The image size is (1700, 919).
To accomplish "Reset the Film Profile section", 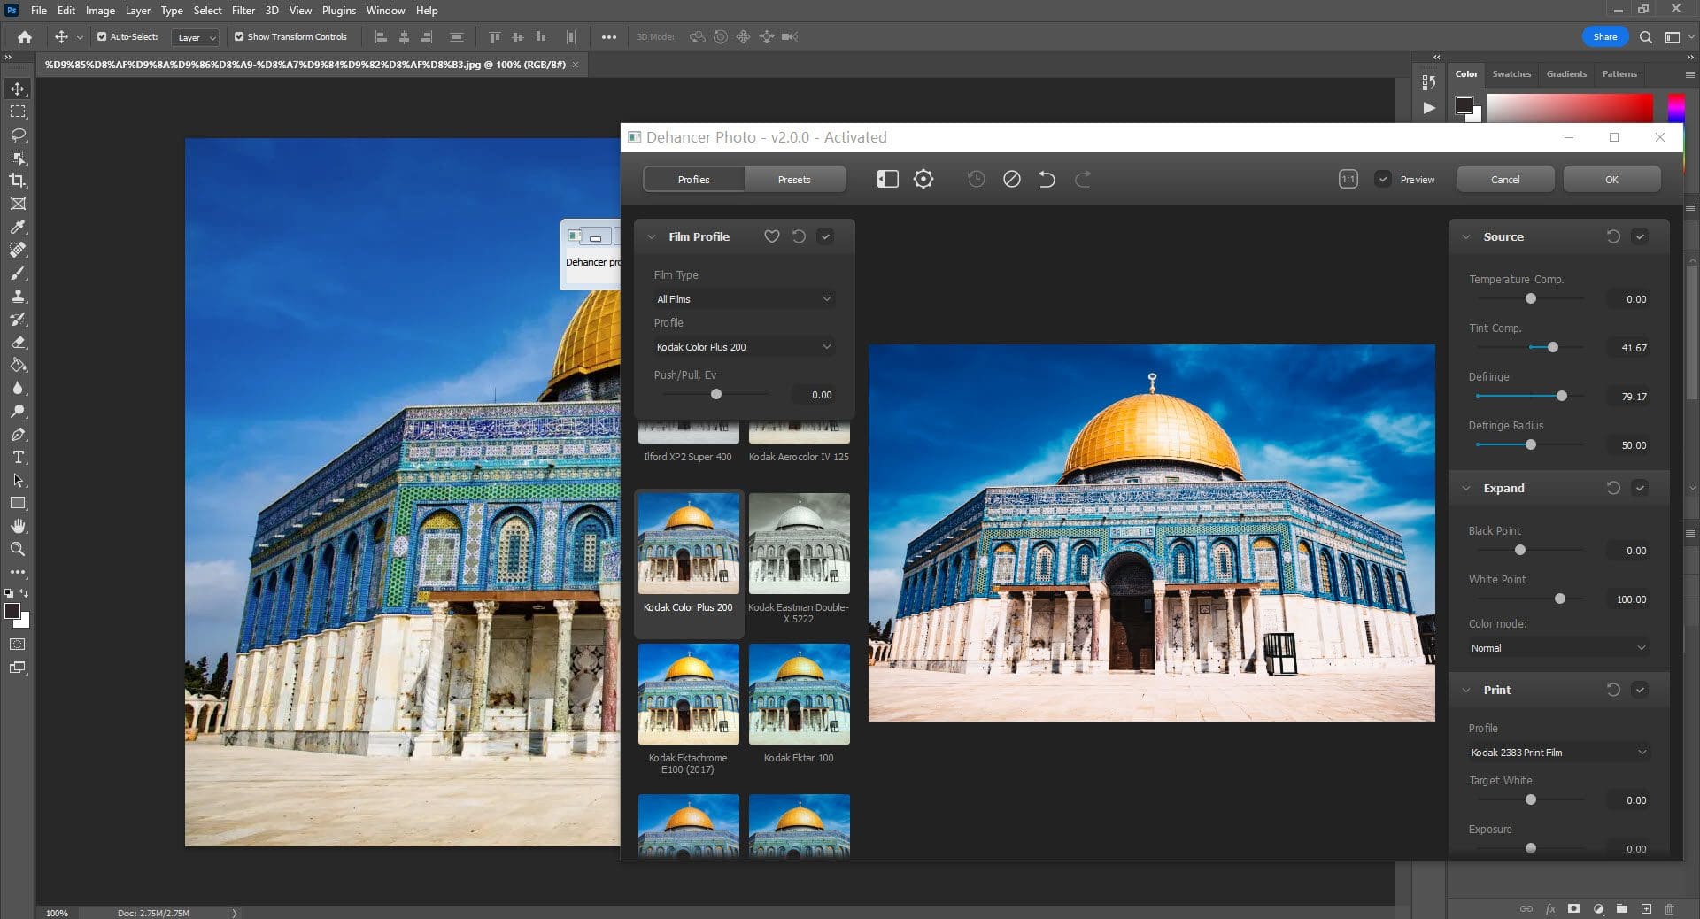I will coord(799,236).
